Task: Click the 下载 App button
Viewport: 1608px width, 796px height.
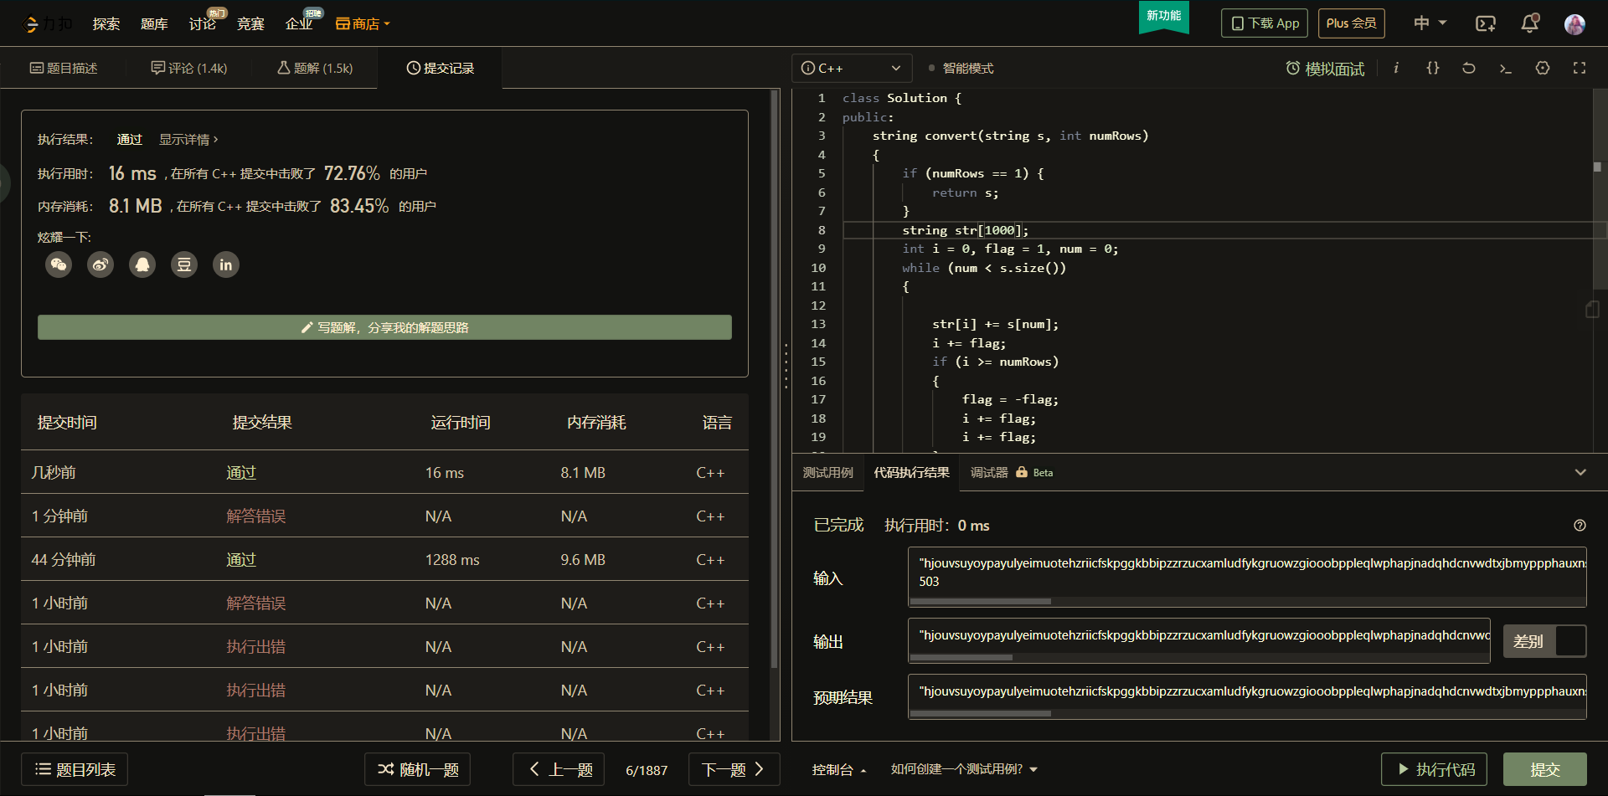Action: click(1265, 23)
